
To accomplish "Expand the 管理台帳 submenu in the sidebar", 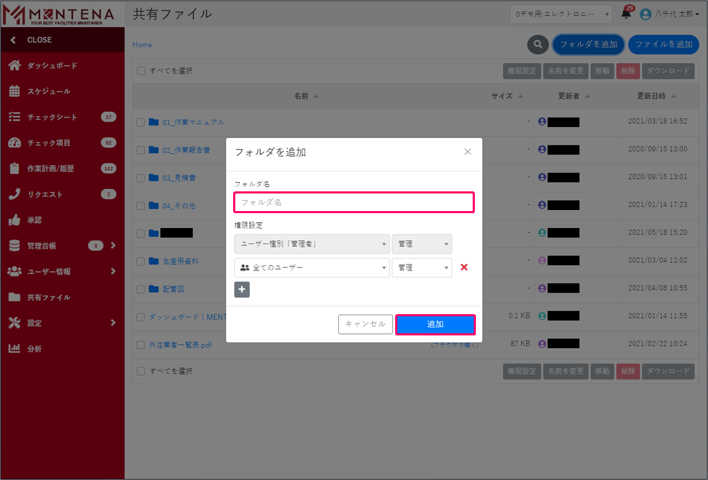I will point(113,246).
